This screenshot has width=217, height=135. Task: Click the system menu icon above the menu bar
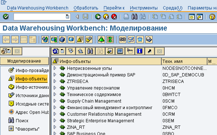tap(4, 2)
